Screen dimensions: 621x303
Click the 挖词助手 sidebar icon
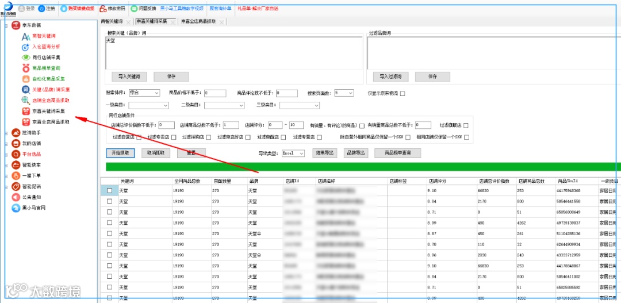coord(16,133)
